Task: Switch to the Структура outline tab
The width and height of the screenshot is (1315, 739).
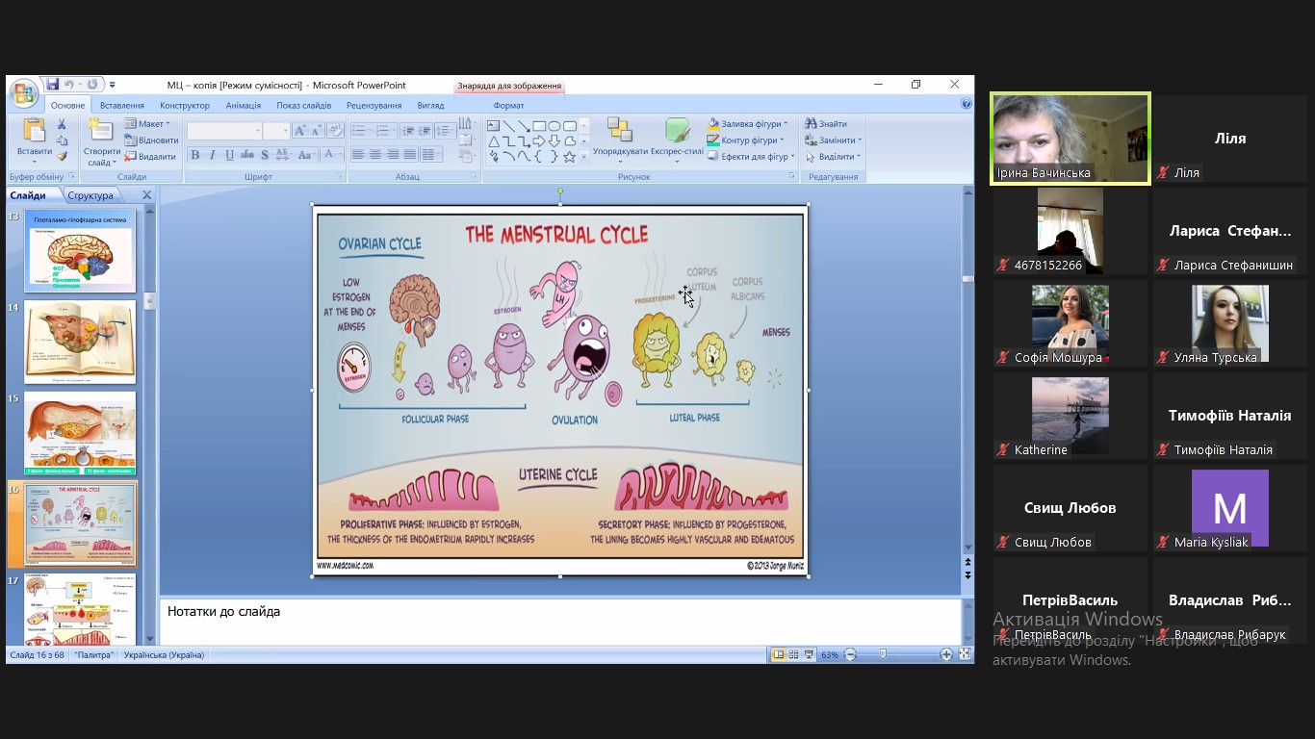Action: 90,195
